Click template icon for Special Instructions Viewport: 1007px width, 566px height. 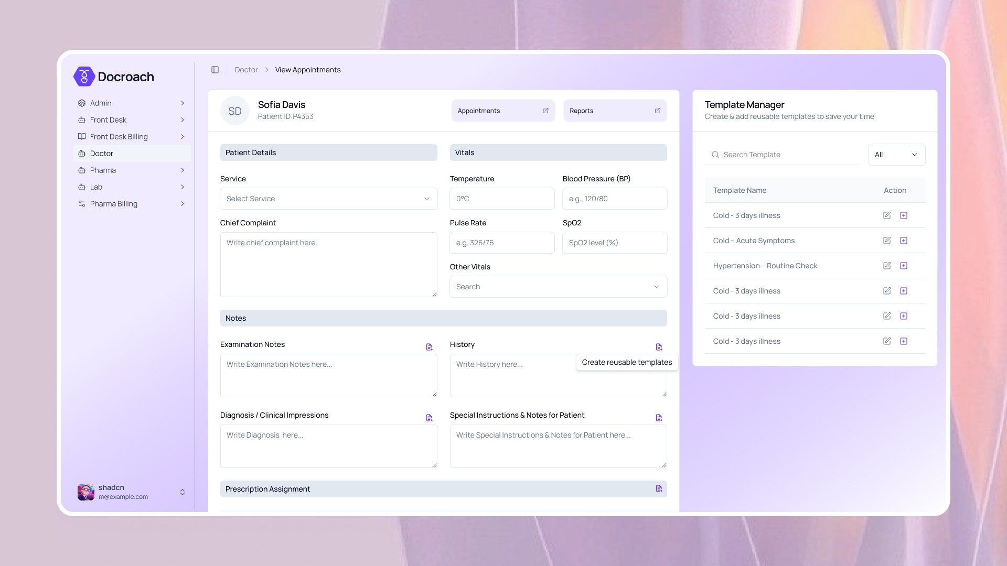point(659,418)
